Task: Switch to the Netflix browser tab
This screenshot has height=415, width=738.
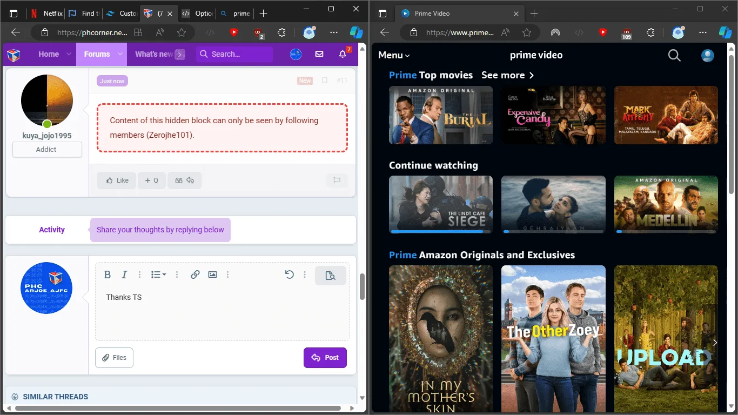Action: point(46,14)
